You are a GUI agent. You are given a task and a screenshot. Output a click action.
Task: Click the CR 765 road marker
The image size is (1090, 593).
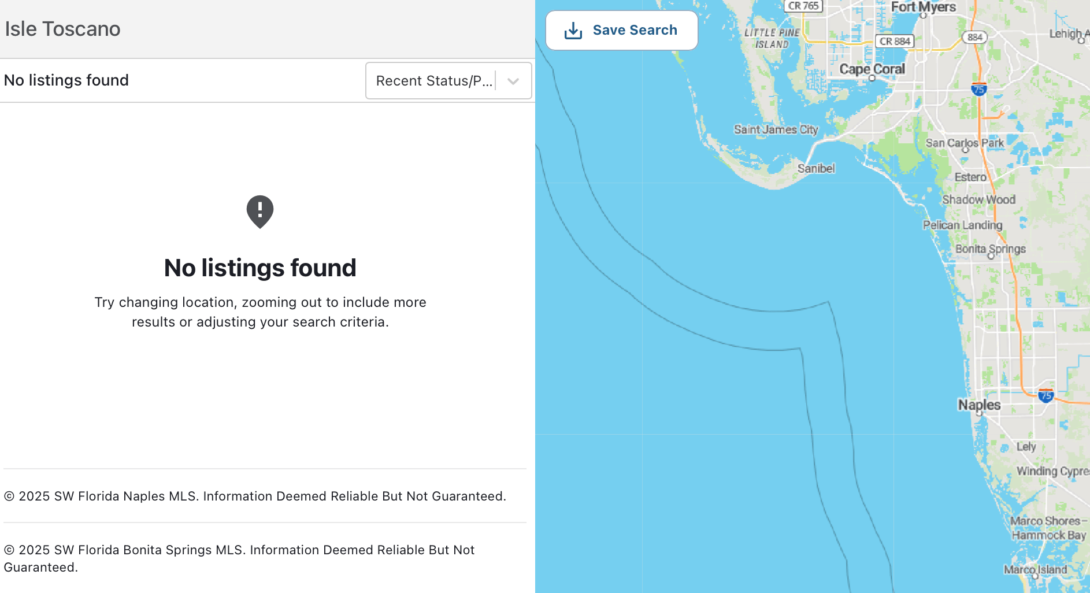[803, 6]
